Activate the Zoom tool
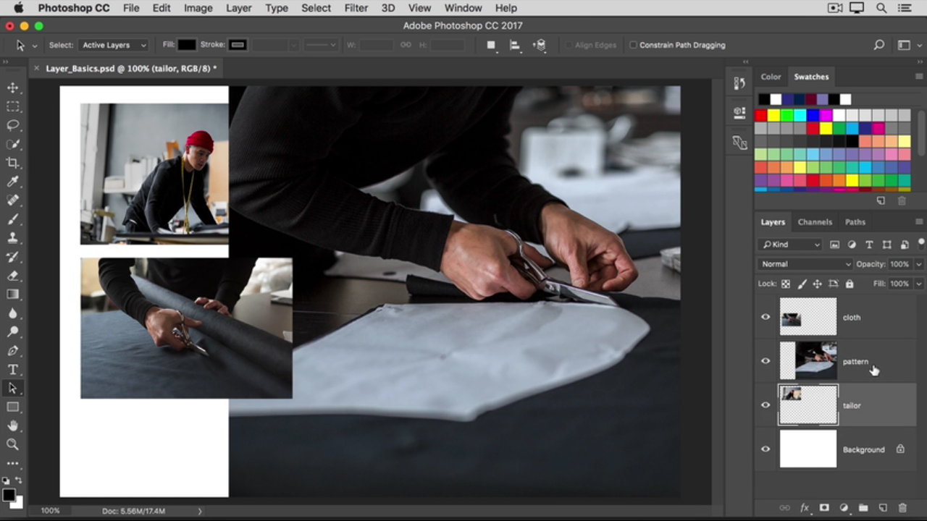This screenshot has height=521, width=927. 13,444
